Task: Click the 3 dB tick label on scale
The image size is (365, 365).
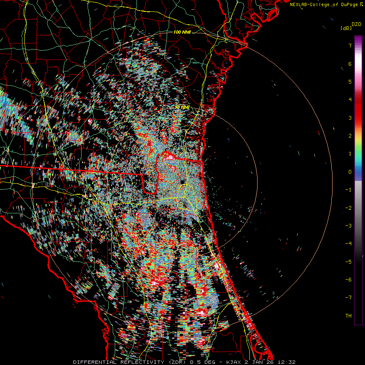Action: pos(350,118)
